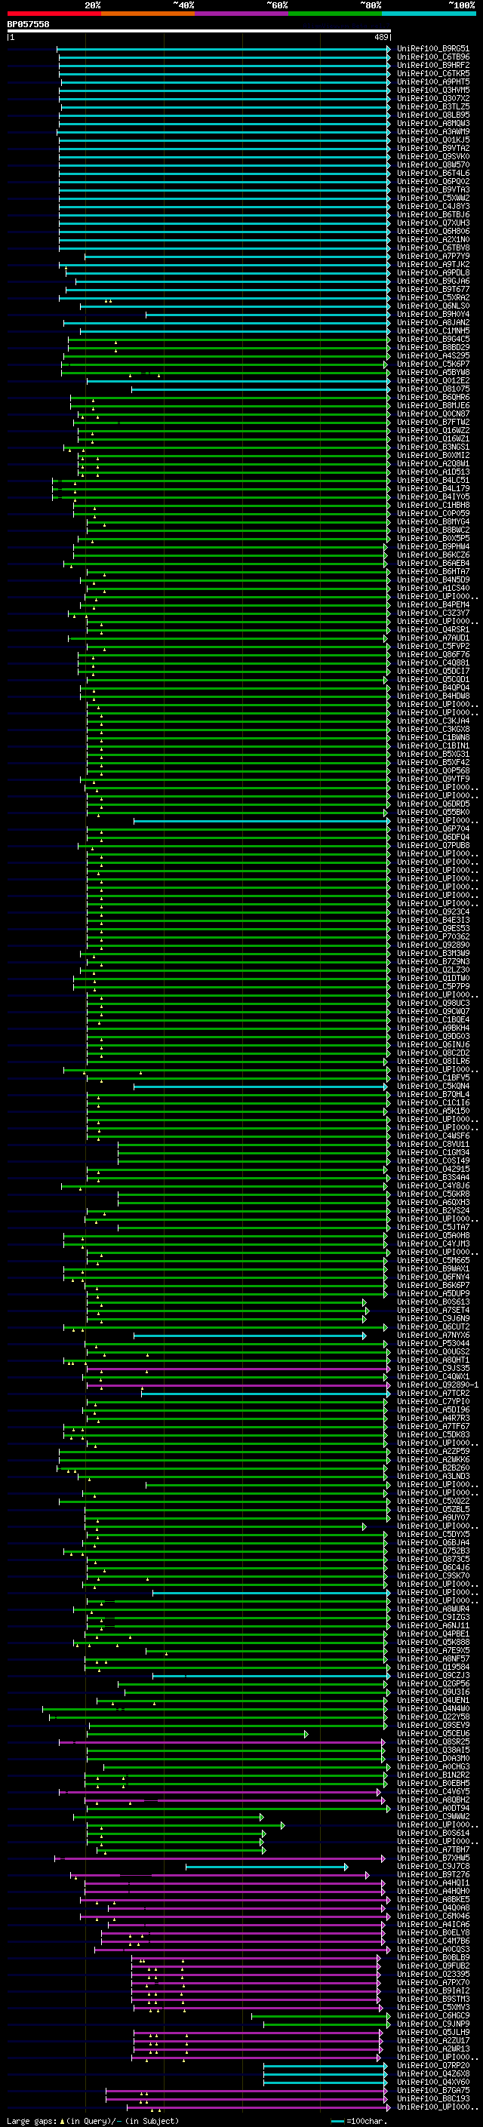Select label UniRef100_A7TCR2
Viewport: 483px width, 2127px height.
(433, 1394)
